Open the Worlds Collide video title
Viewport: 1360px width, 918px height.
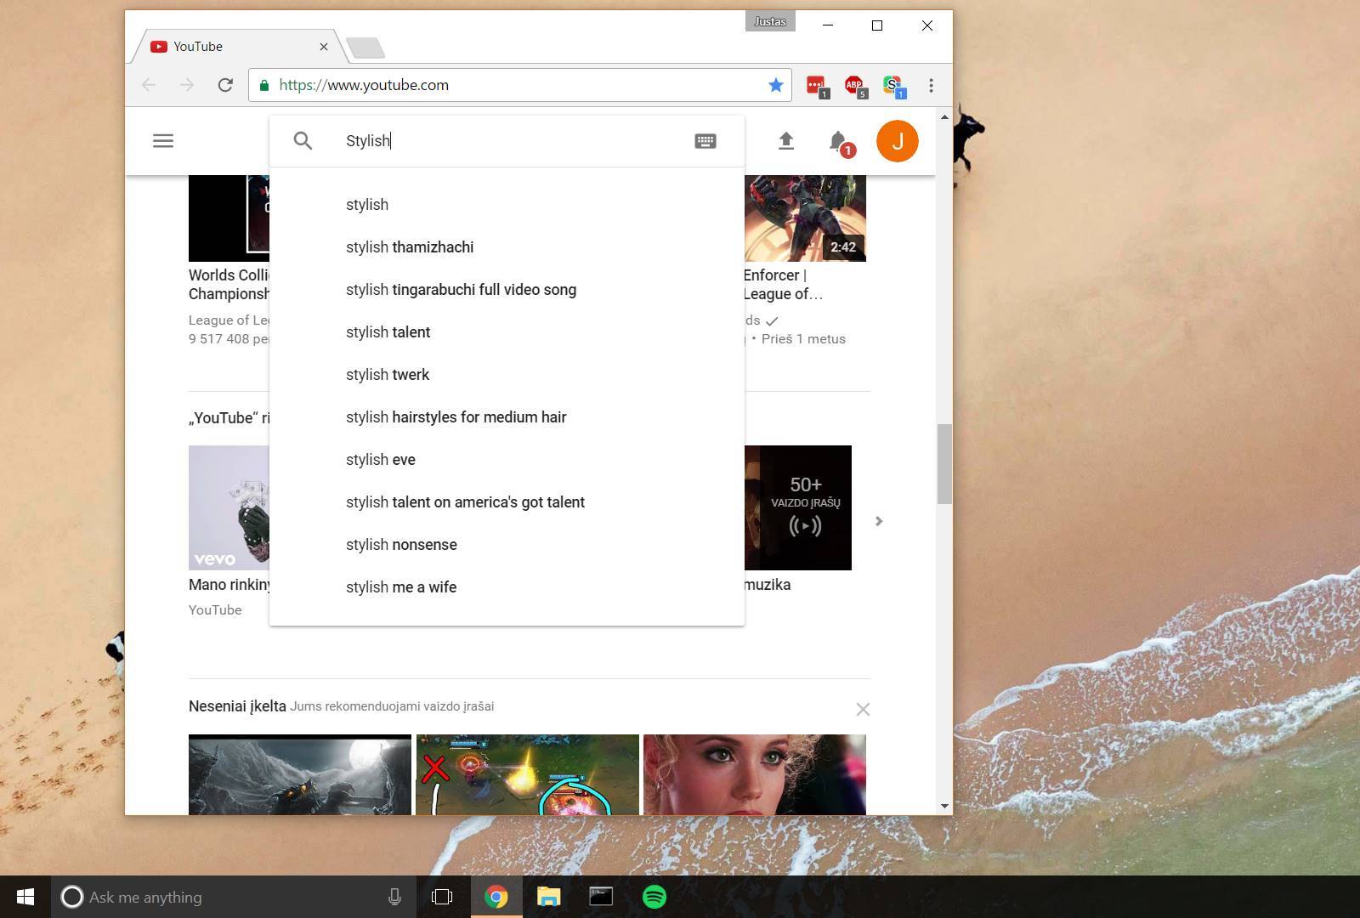pos(229,285)
